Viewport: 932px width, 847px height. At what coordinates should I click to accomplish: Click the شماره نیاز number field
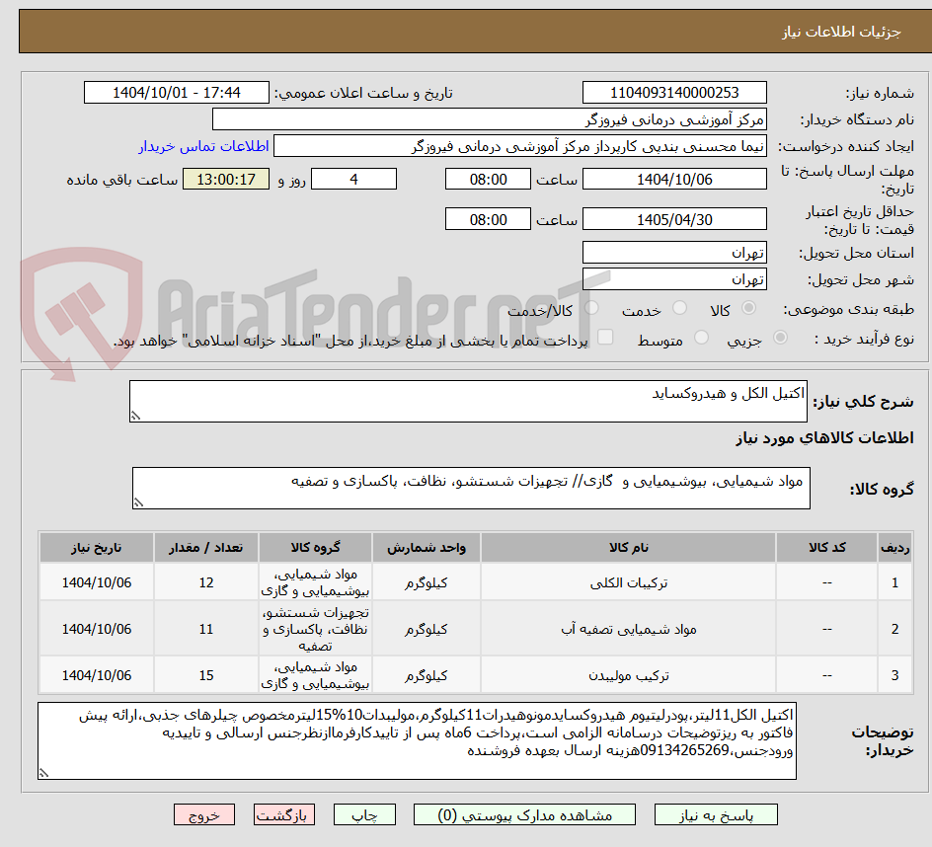[673, 92]
